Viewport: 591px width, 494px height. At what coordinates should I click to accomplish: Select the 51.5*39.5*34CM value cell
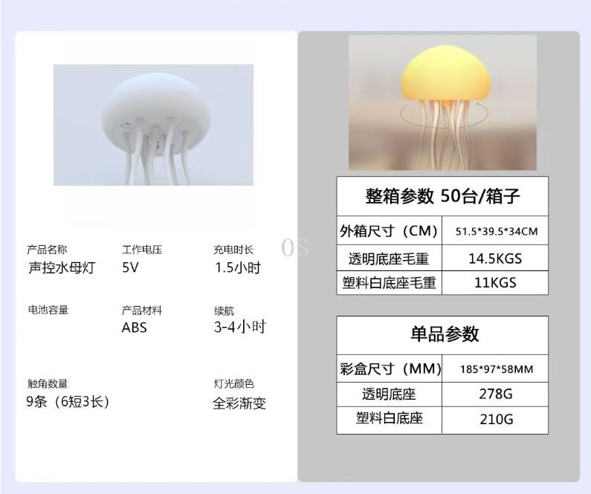[x=495, y=231]
